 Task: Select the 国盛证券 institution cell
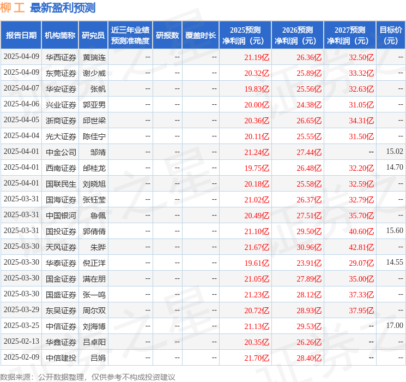[x=61, y=295]
